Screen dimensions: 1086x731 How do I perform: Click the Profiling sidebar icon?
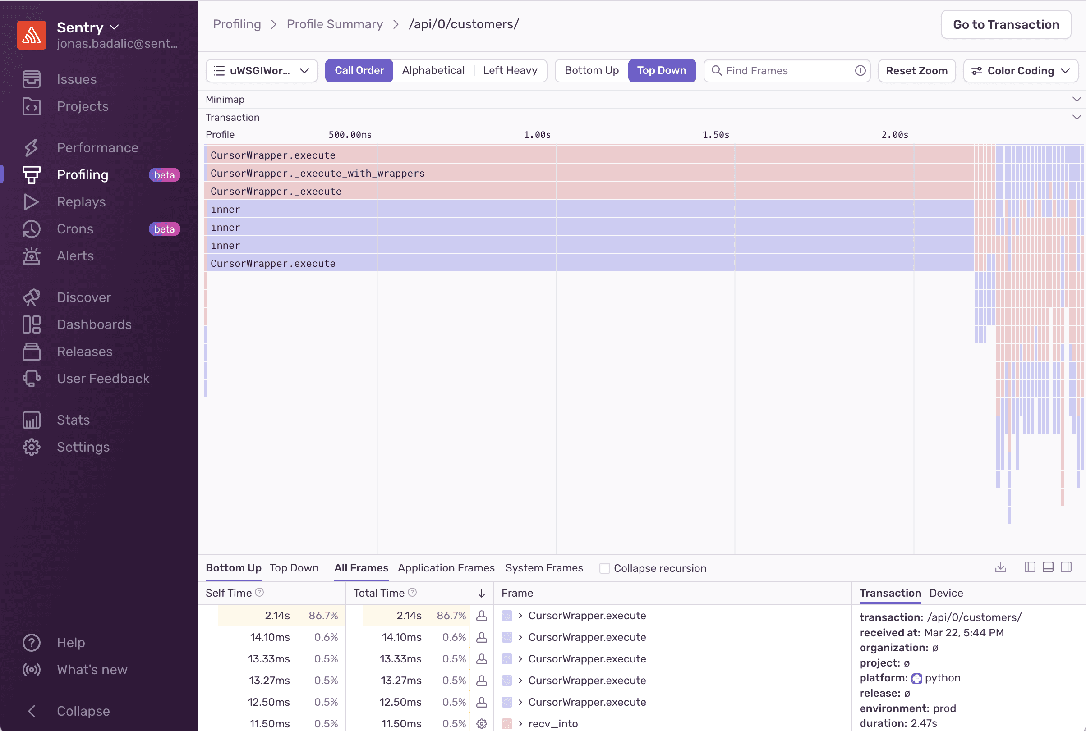click(30, 174)
